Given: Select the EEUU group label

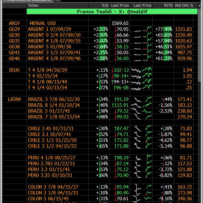Looking at the screenshot, I should click(14, 70).
